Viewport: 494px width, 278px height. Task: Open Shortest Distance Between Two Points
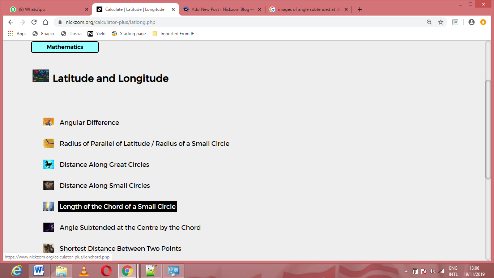(x=120, y=248)
